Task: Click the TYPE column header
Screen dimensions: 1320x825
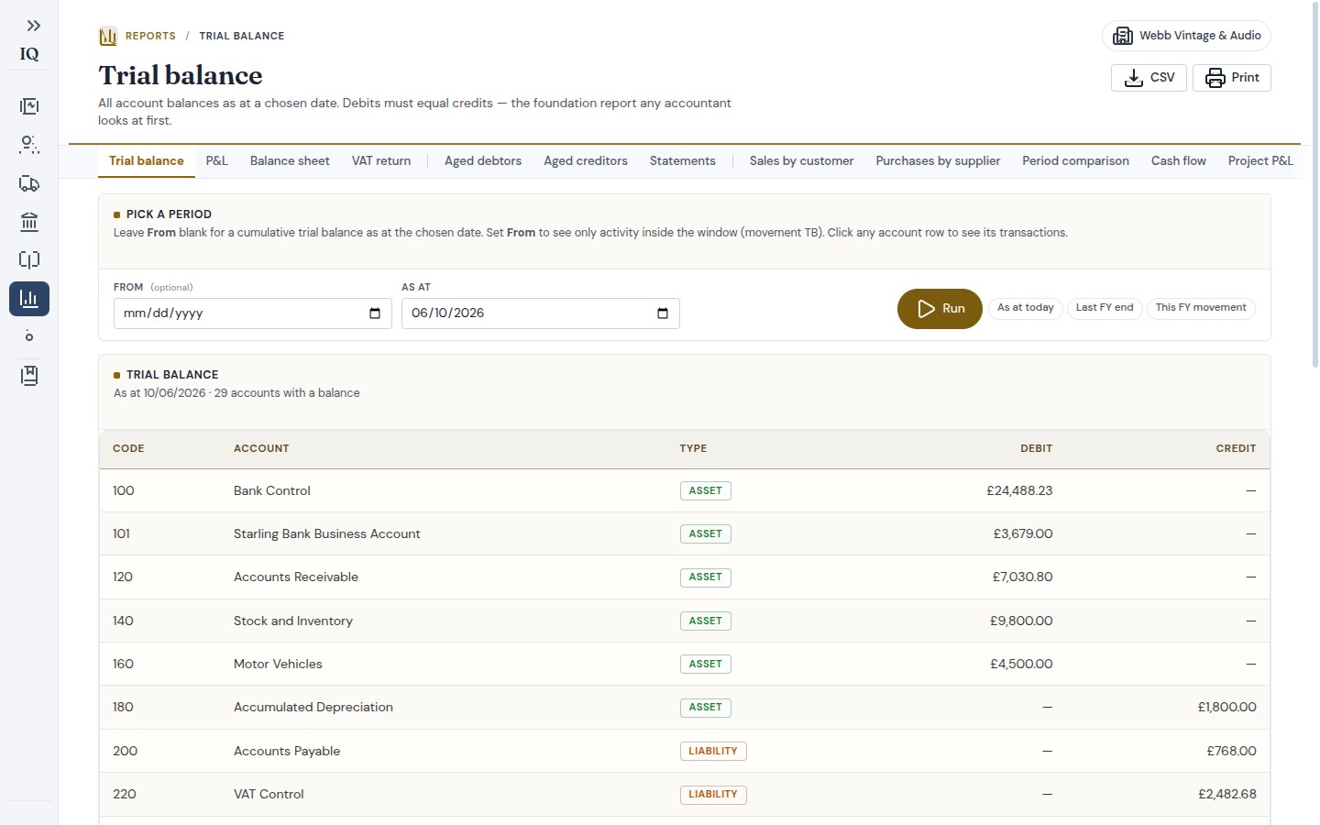Action: click(693, 449)
